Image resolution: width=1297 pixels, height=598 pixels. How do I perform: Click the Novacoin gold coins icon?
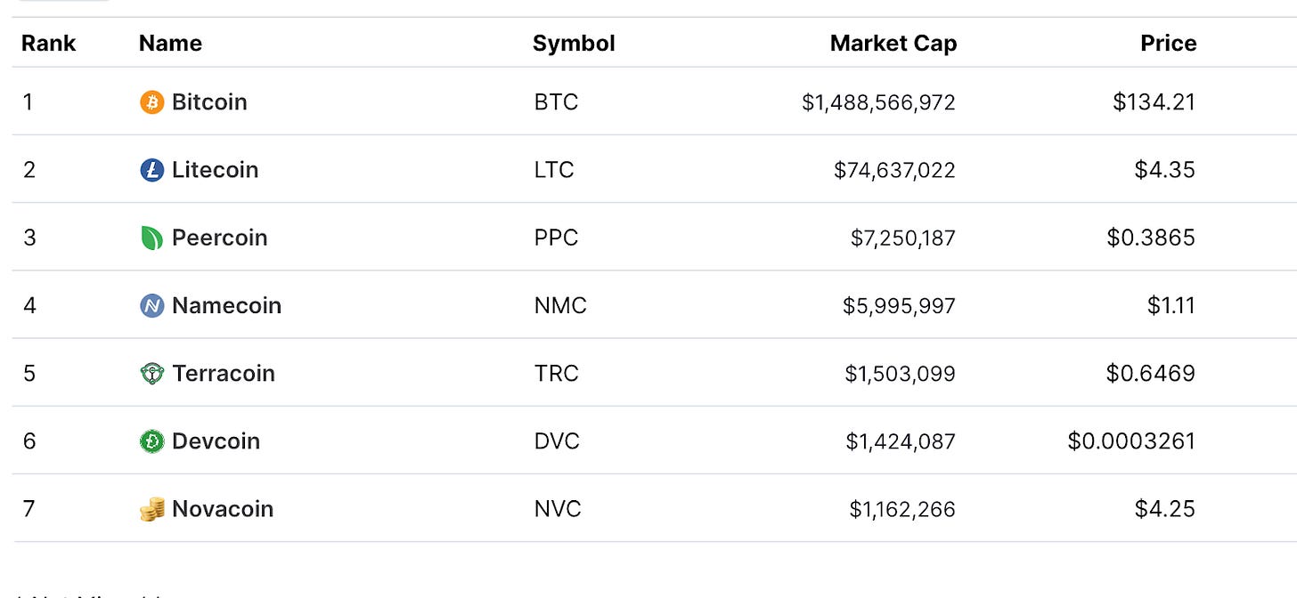pos(152,509)
